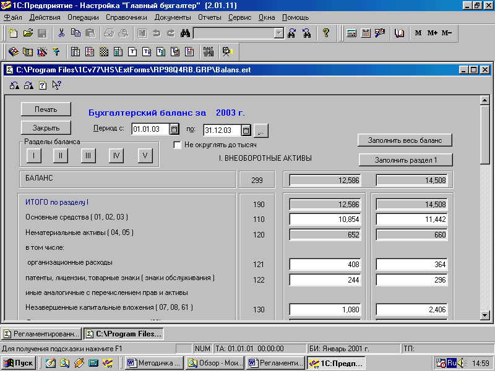The height and width of the screenshot is (371, 495).
Task: Click the binoculars Find icon
Action: coord(185,33)
